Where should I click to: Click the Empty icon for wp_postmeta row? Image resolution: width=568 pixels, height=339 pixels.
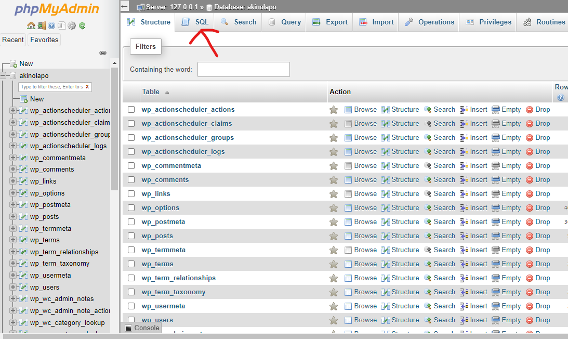pyautogui.click(x=496, y=222)
